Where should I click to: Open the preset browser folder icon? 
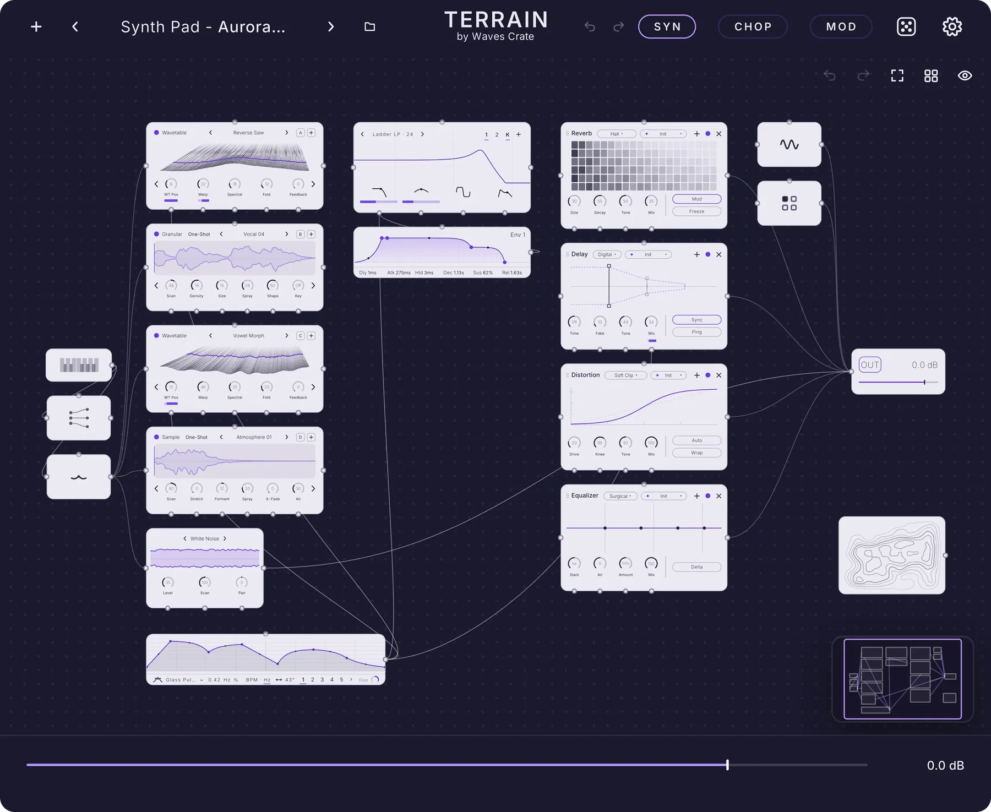tap(370, 26)
